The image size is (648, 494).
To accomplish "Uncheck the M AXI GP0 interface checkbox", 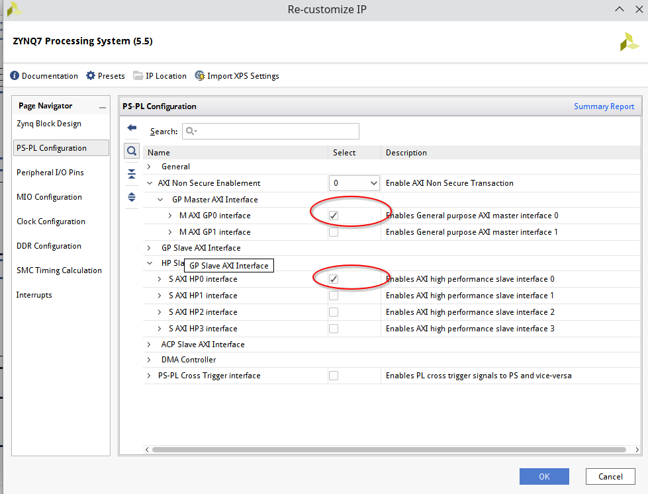I will click(x=334, y=216).
